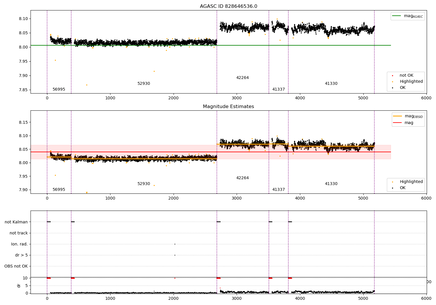Click obsid label 52930 in the Magnitude Estimates plot
The width and height of the screenshot is (436, 305).
[144, 184]
